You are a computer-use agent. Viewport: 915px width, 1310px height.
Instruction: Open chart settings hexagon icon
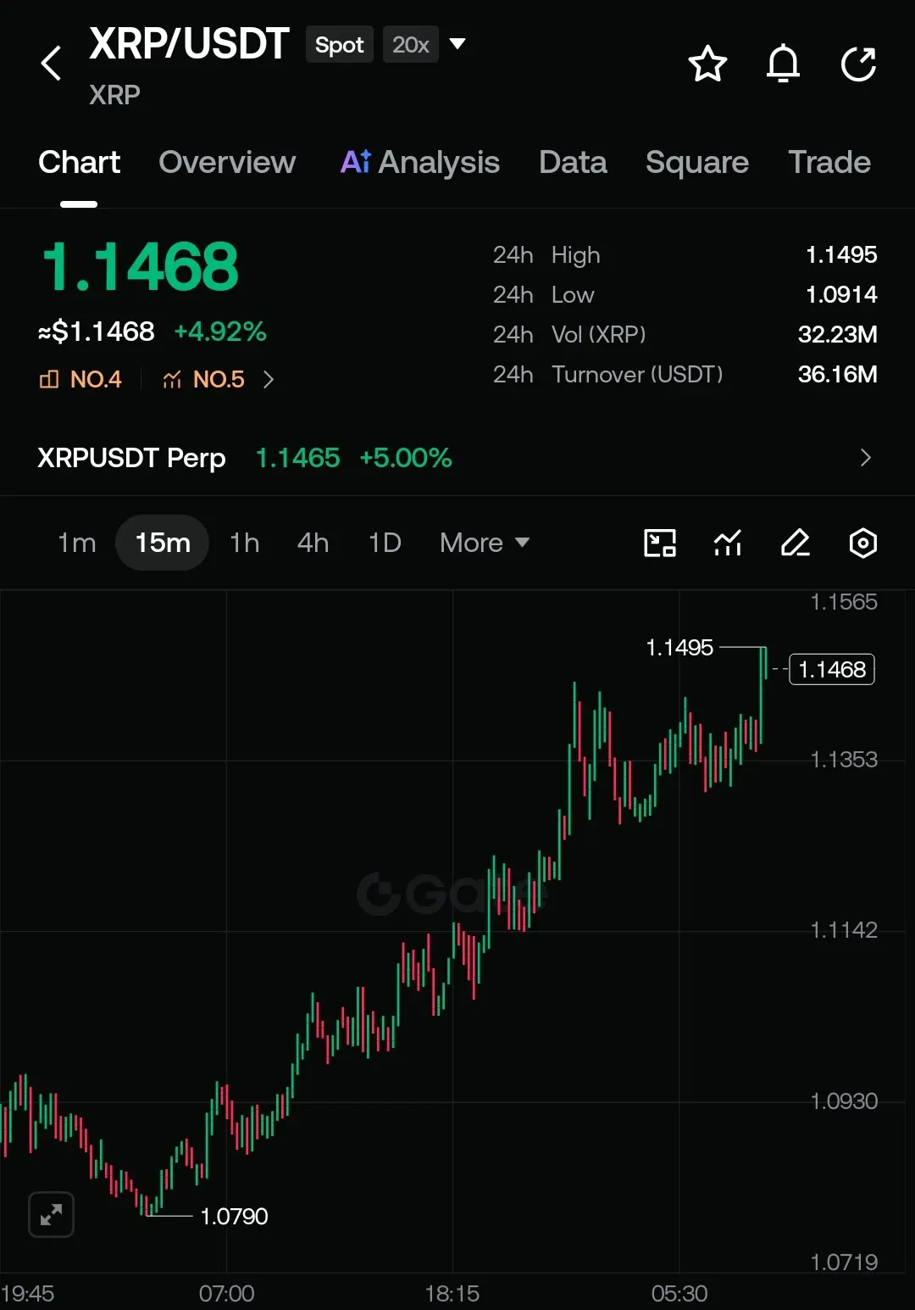pos(862,543)
